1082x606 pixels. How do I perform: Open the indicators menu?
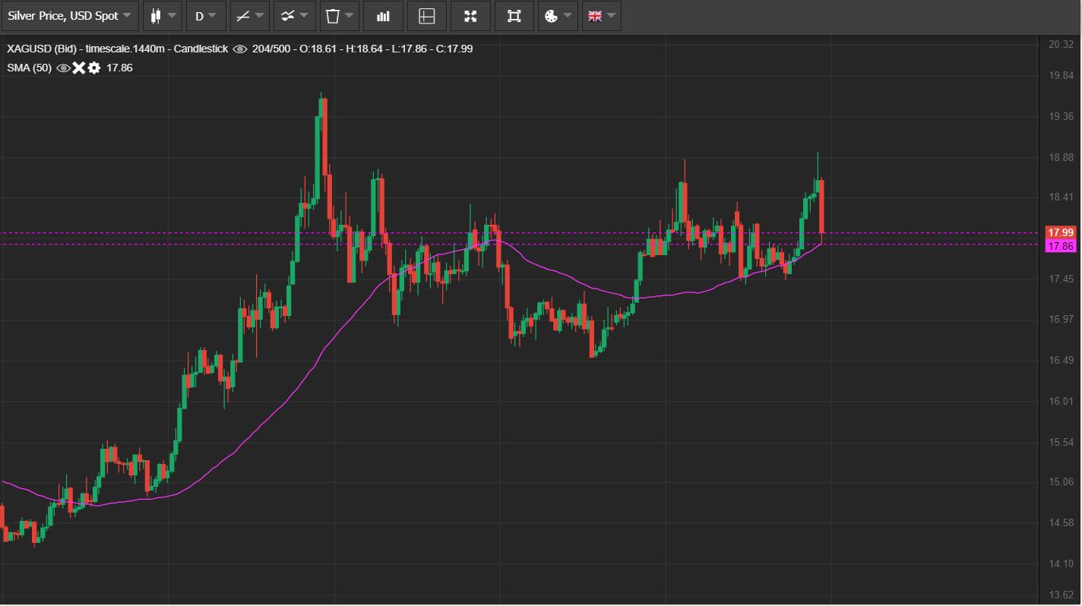click(294, 16)
